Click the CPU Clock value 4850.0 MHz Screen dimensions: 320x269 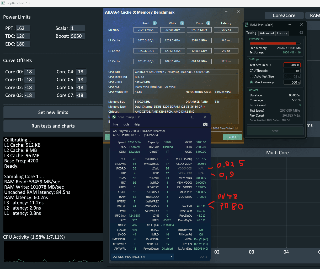coord(186,82)
